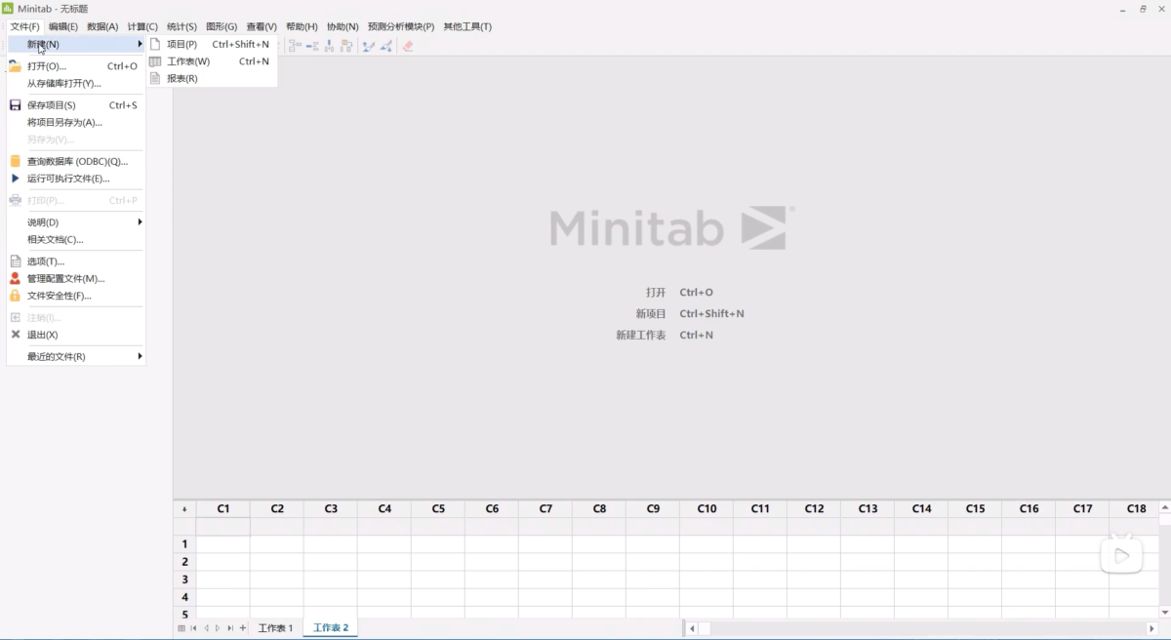Select 文件安全性(F)... menu entry
The image size is (1171, 640).
coord(76,296)
